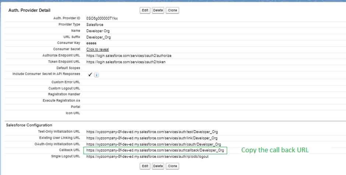
Task: Click the Custom Error URL label
Action: (x=66, y=82)
